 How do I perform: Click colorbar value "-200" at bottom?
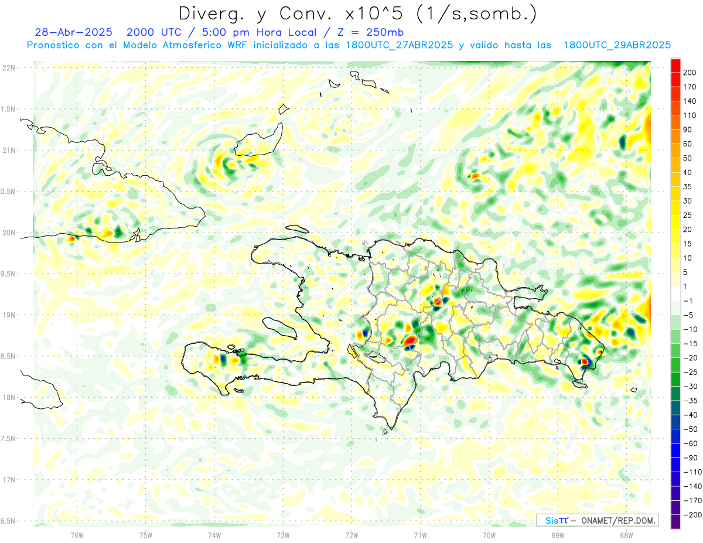[x=691, y=515]
